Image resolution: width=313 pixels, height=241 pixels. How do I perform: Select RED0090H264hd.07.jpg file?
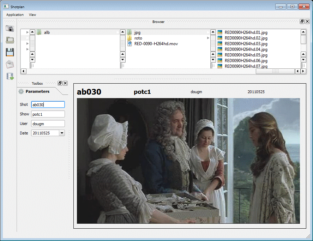[x=246, y=66]
